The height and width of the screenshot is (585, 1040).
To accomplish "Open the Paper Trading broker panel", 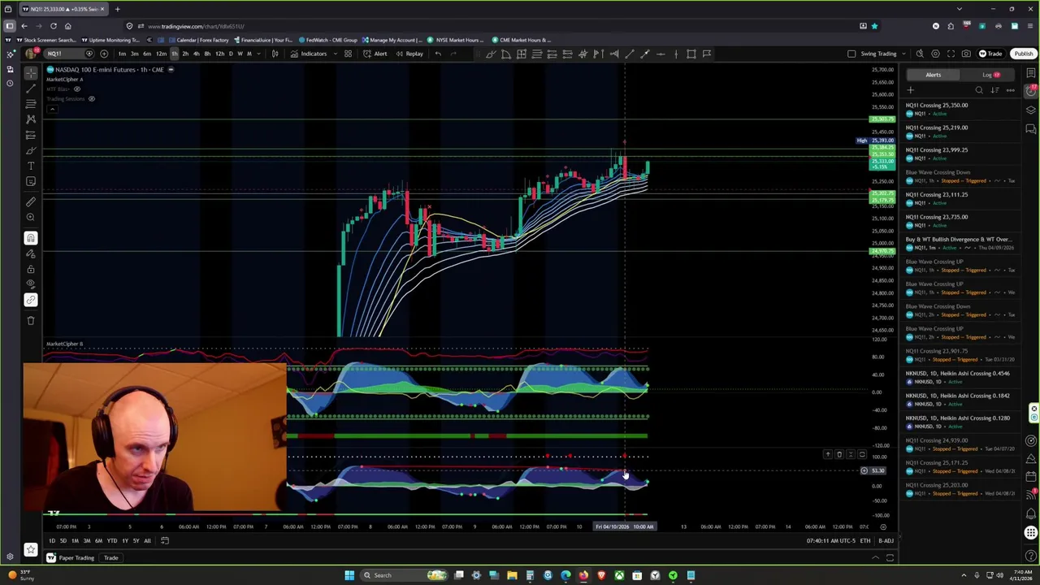I will pos(69,558).
